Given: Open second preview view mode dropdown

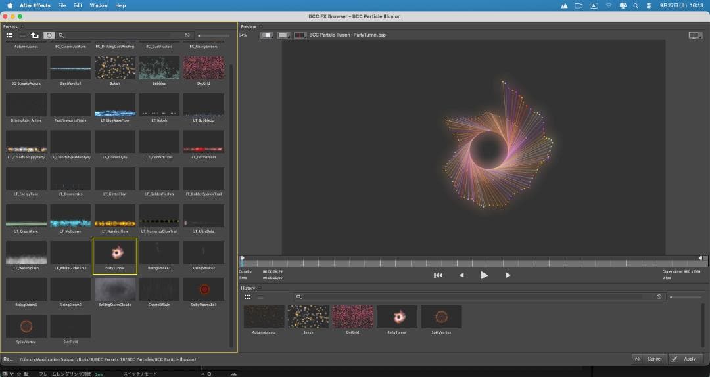Looking at the screenshot, I should click(283, 35).
